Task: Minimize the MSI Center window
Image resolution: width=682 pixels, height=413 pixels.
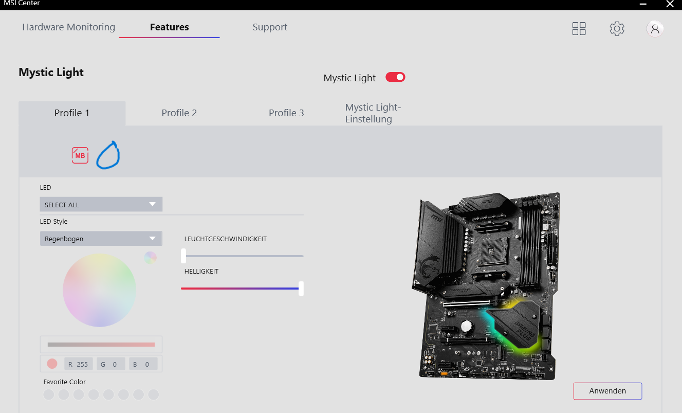Action: [643, 4]
